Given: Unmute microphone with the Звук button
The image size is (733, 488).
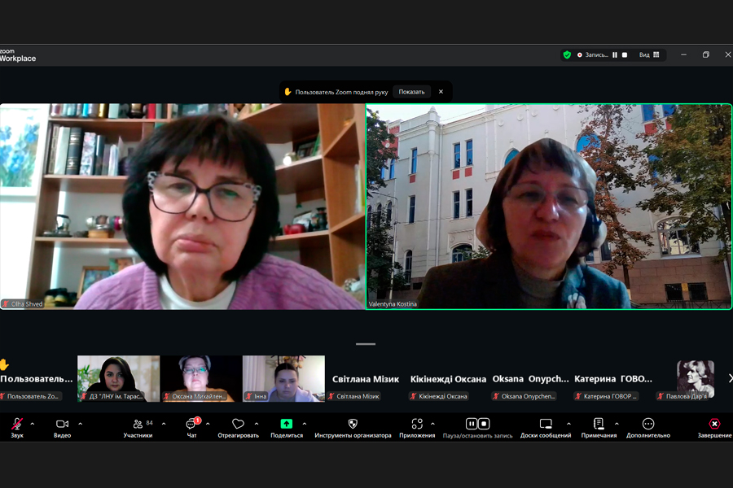Looking at the screenshot, I should coord(17,427).
